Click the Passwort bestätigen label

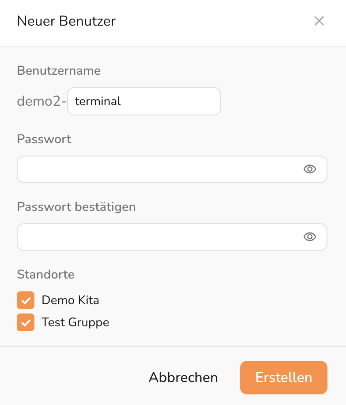(x=76, y=206)
